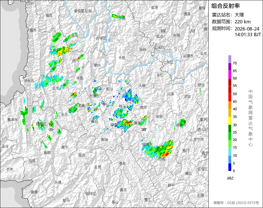
Task: Select the blue 0 dBZ legend swatch
Action: (x=230, y=167)
